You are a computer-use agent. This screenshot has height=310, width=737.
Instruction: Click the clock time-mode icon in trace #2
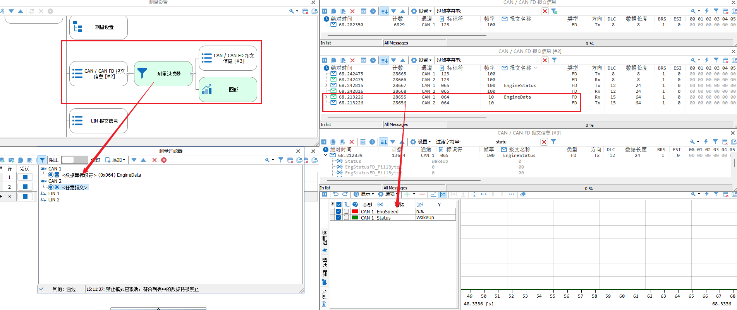coord(373,60)
